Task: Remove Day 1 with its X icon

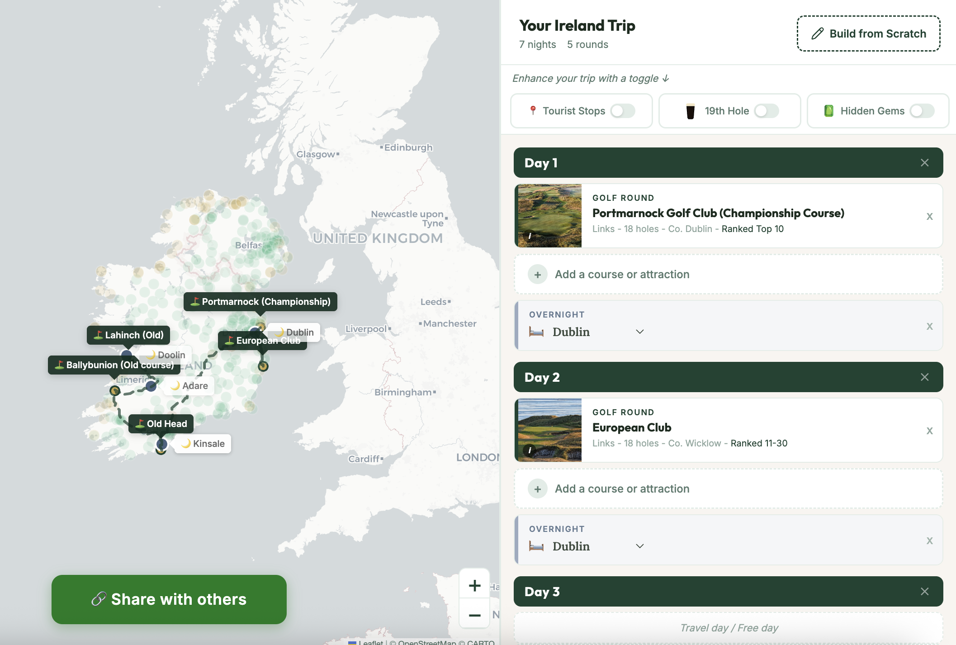Action: 925,163
